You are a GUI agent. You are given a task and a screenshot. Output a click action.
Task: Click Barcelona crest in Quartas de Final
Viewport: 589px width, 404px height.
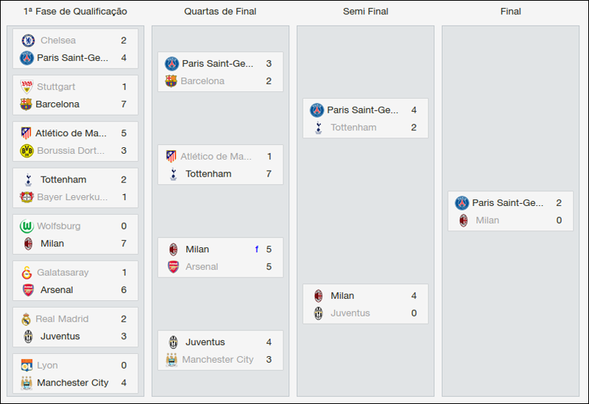tap(172, 81)
